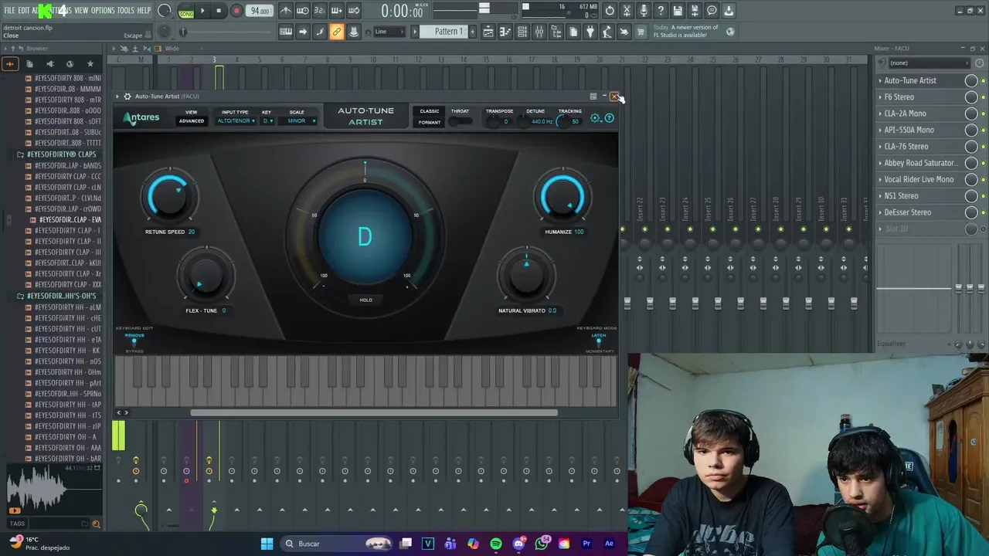Toggle NS1 Stereo slot enable knob
The image size is (989, 556).
pos(971,196)
